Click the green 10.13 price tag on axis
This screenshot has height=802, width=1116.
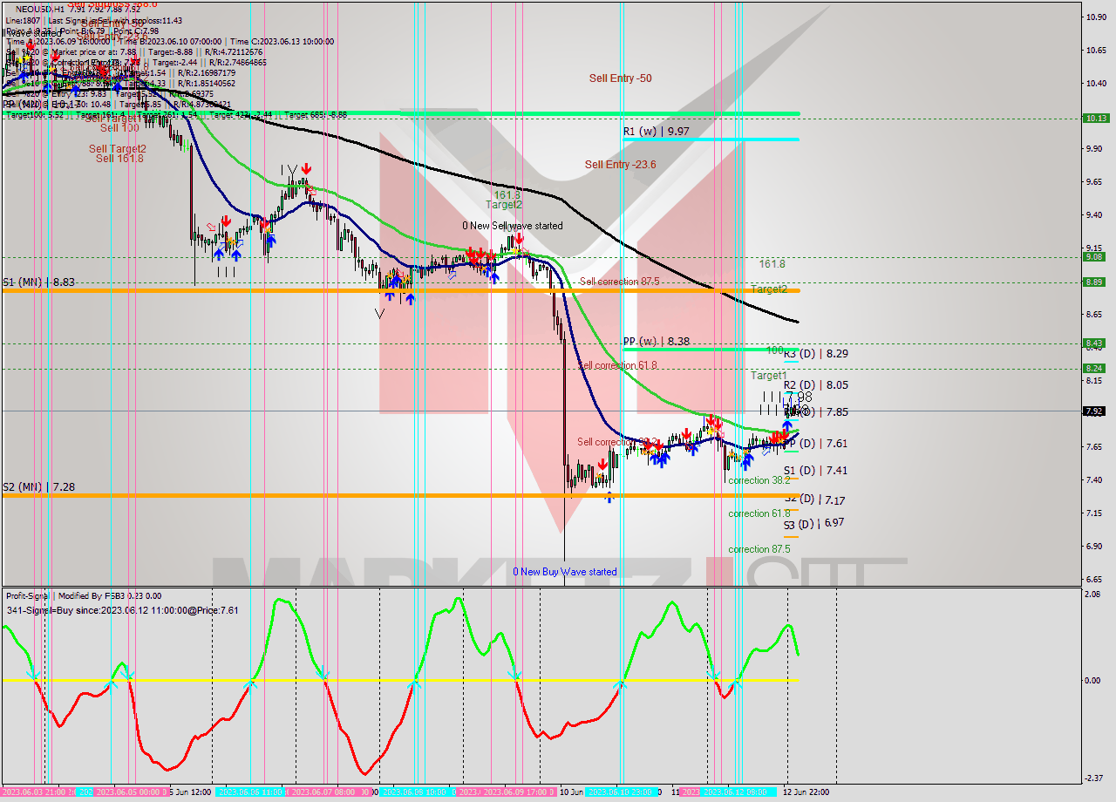(x=1095, y=118)
